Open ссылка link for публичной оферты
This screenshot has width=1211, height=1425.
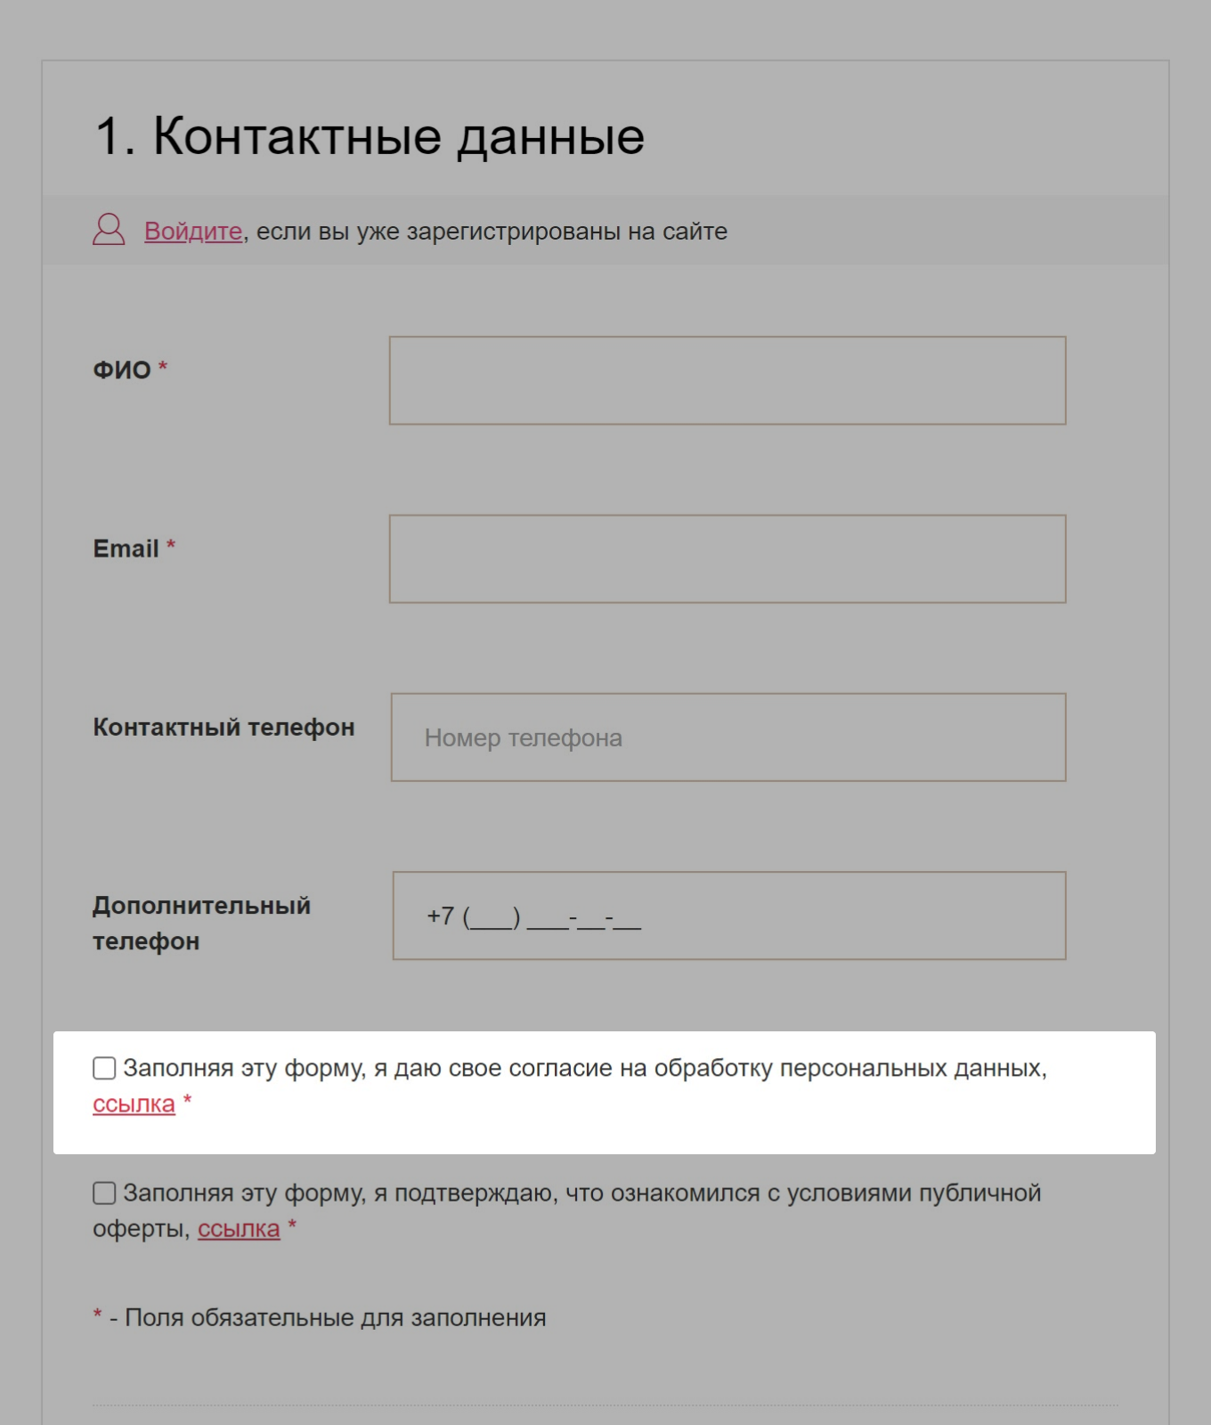[239, 1229]
